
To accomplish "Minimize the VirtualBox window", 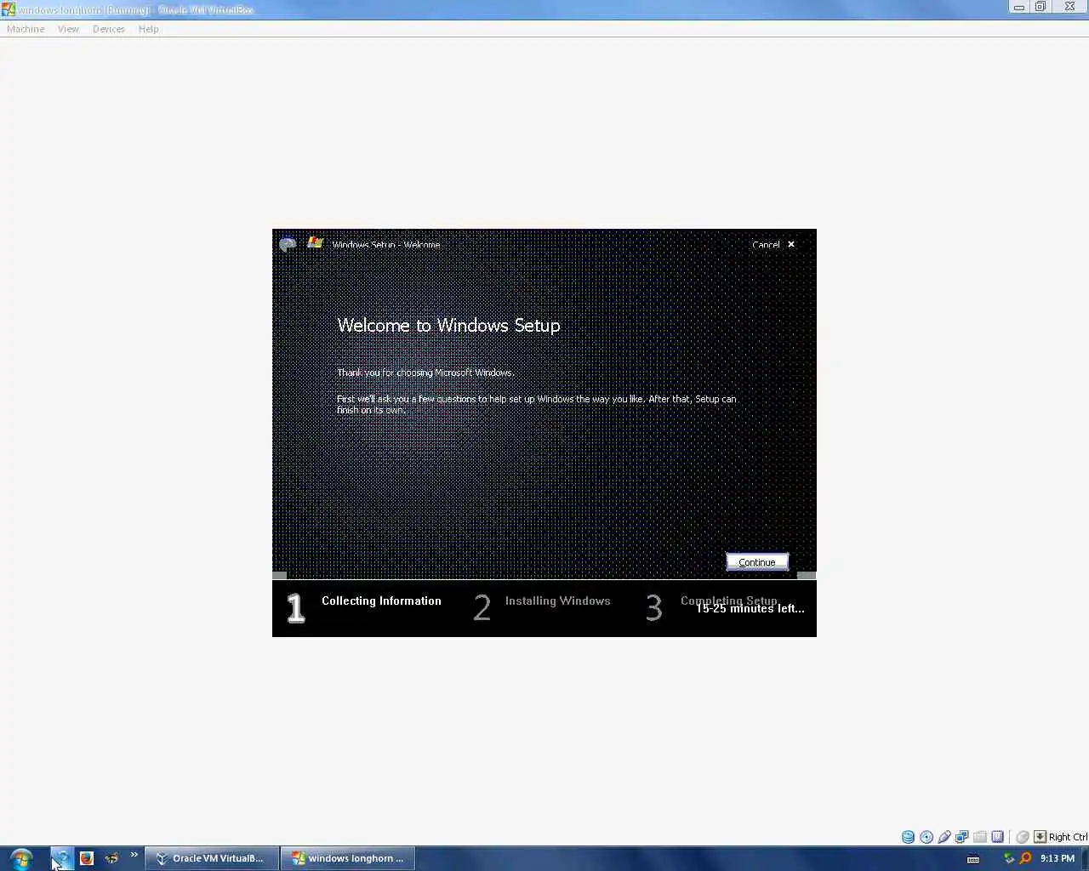I will (1018, 7).
